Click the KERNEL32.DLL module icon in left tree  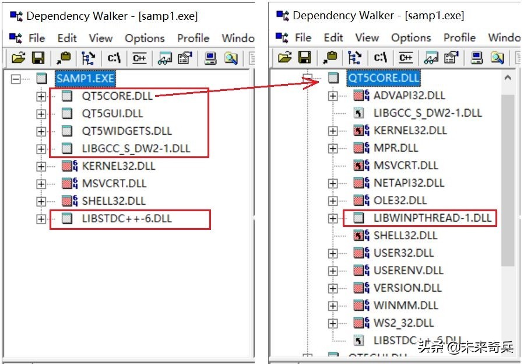pos(69,166)
